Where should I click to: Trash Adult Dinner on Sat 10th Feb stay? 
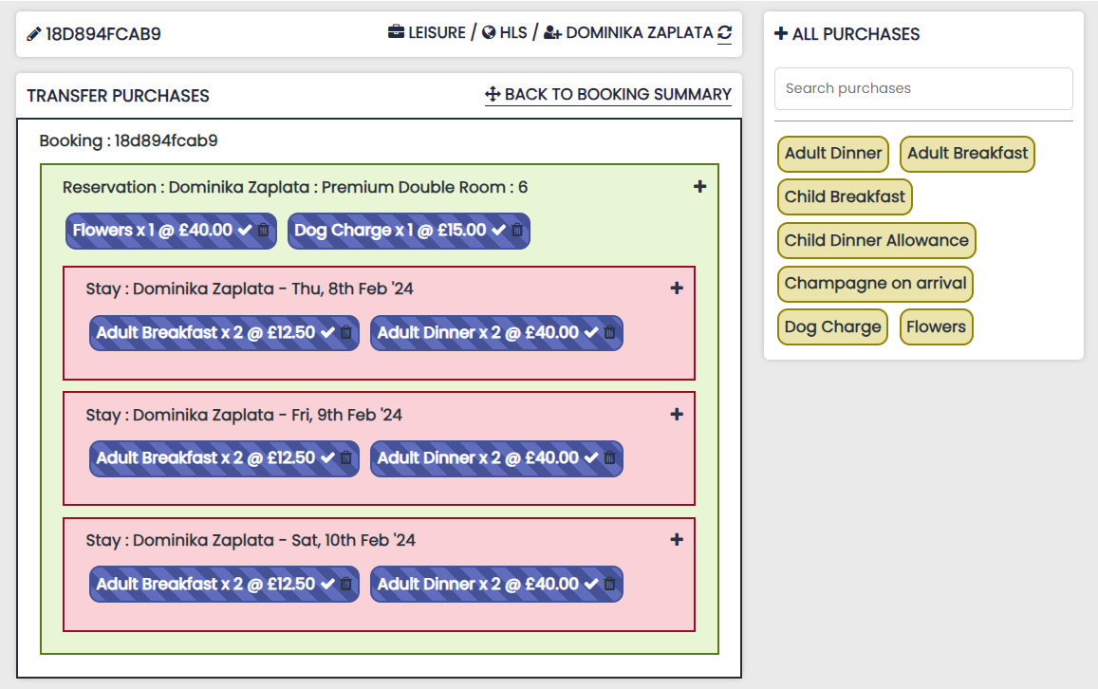click(x=610, y=585)
